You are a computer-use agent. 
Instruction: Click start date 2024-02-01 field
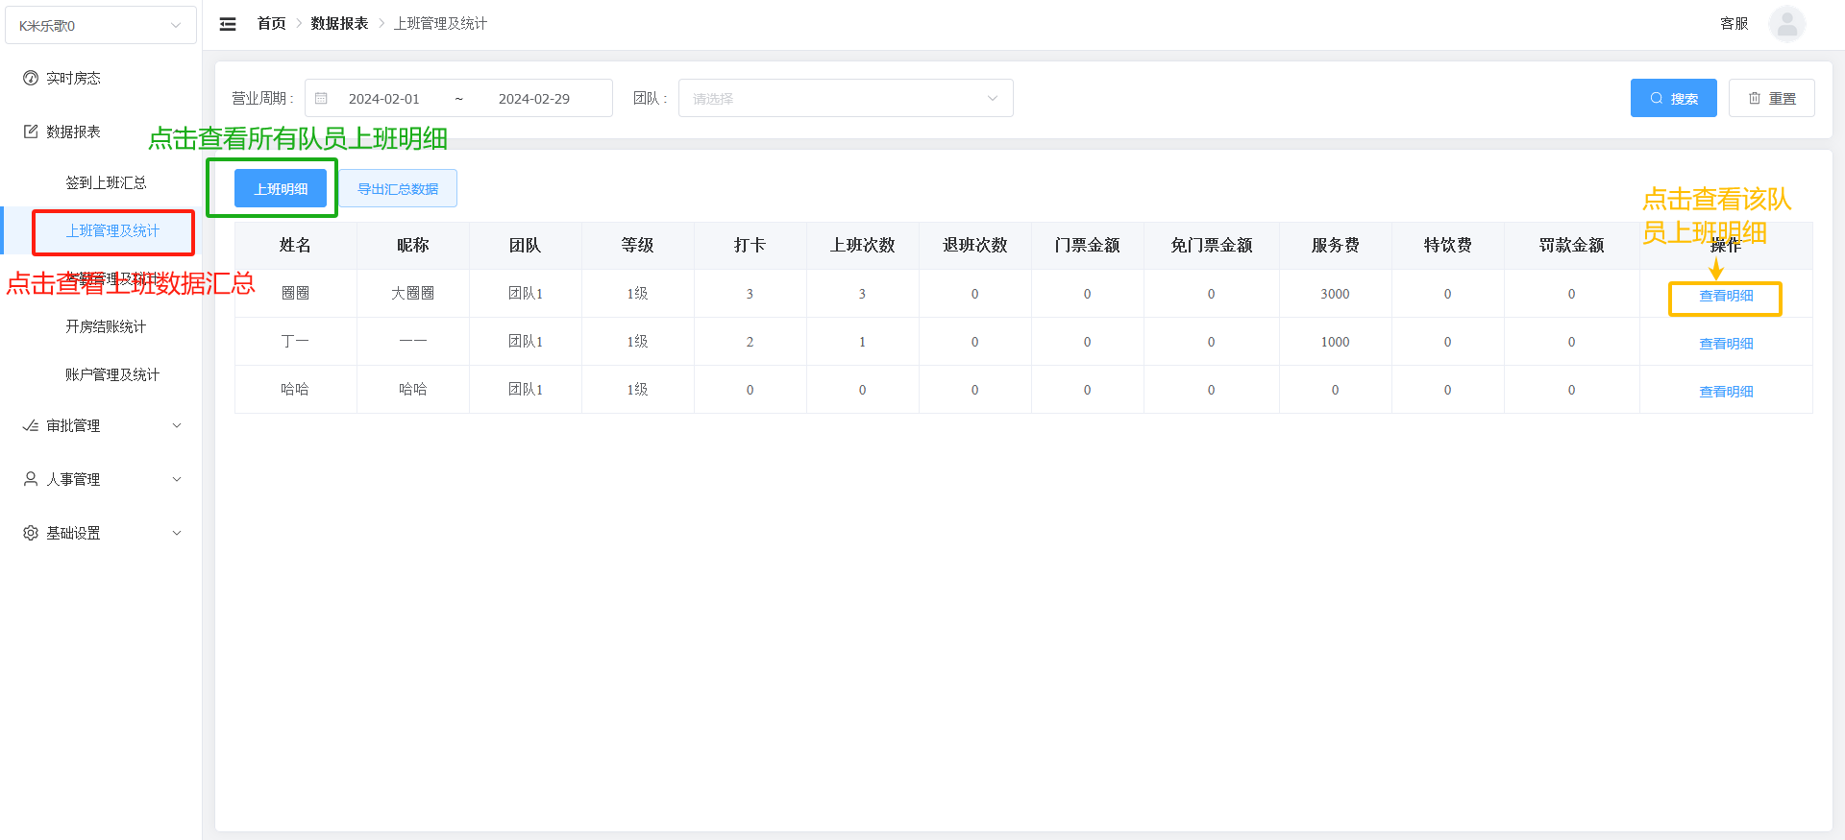click(x=383, y=99)
